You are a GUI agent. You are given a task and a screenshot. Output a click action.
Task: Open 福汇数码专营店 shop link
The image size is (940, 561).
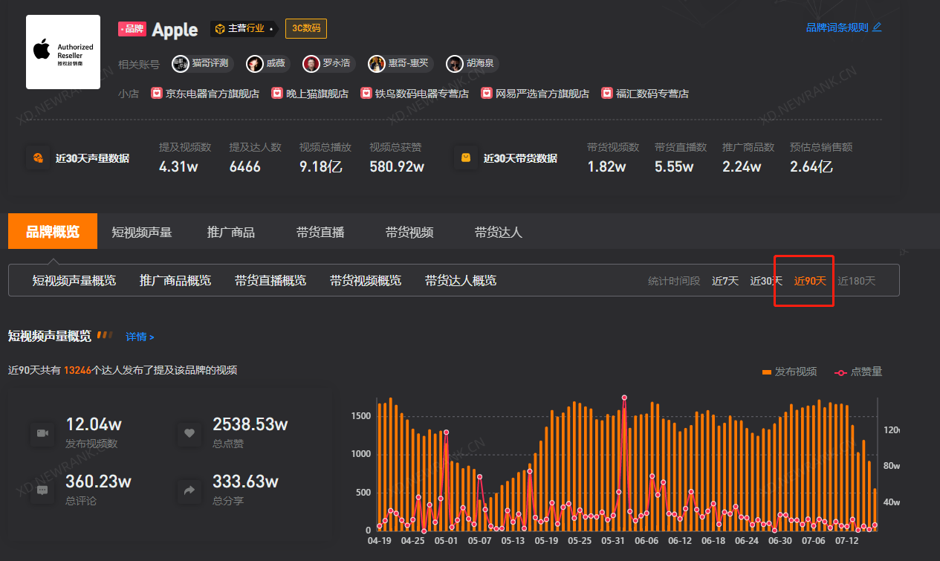click(652, 94)
